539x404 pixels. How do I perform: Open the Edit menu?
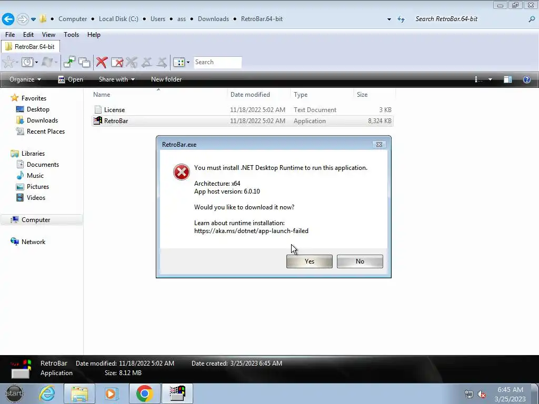coord(28,35)
